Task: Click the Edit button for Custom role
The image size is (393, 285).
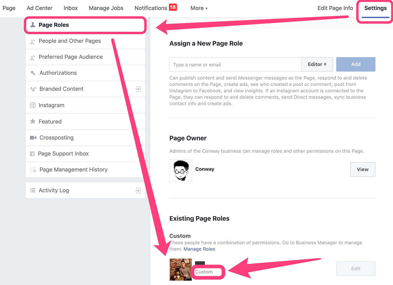Action: pos(356,268)
